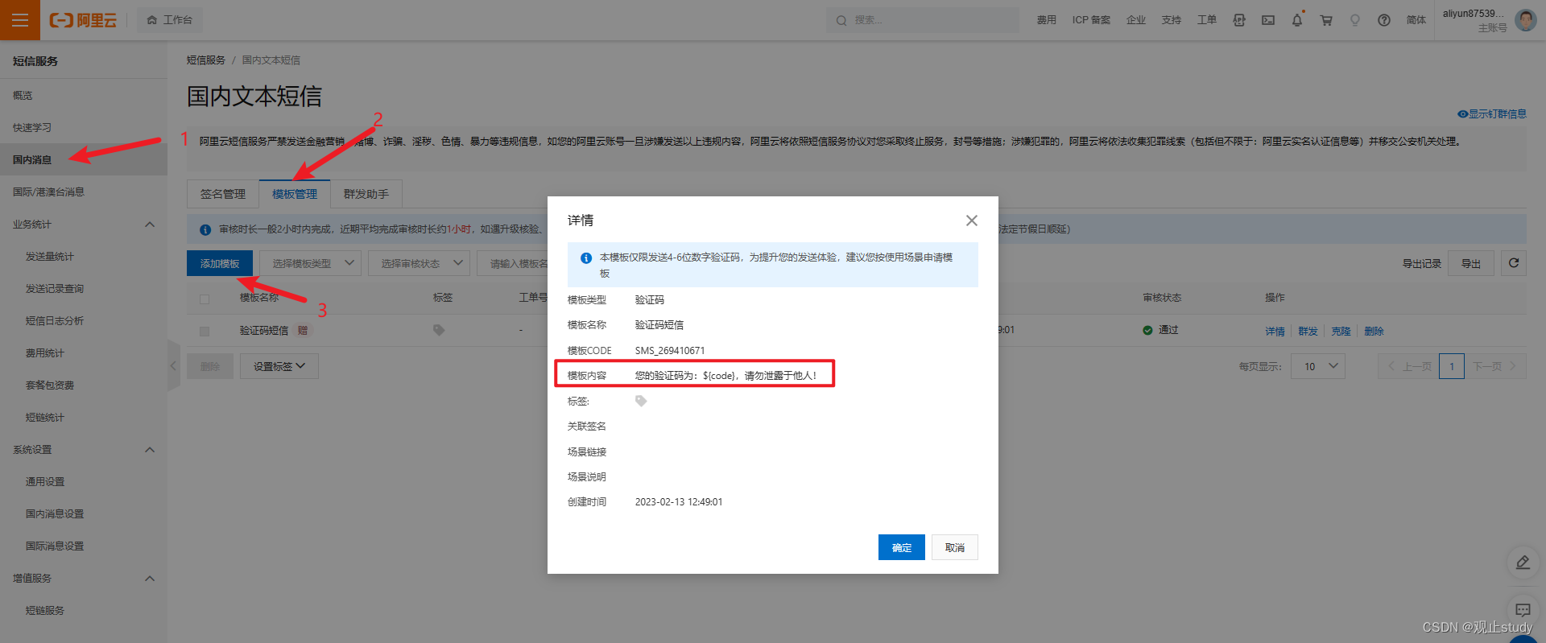Open the help question-mark icon

pyautogui.click(x=1384, y=20)
